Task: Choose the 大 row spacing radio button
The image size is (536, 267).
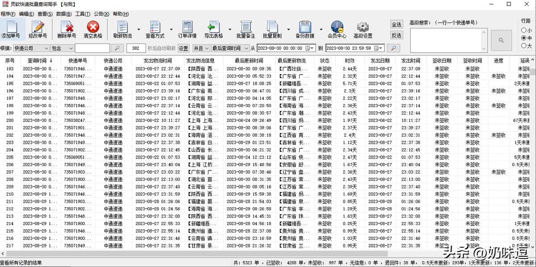Action: 524,46
